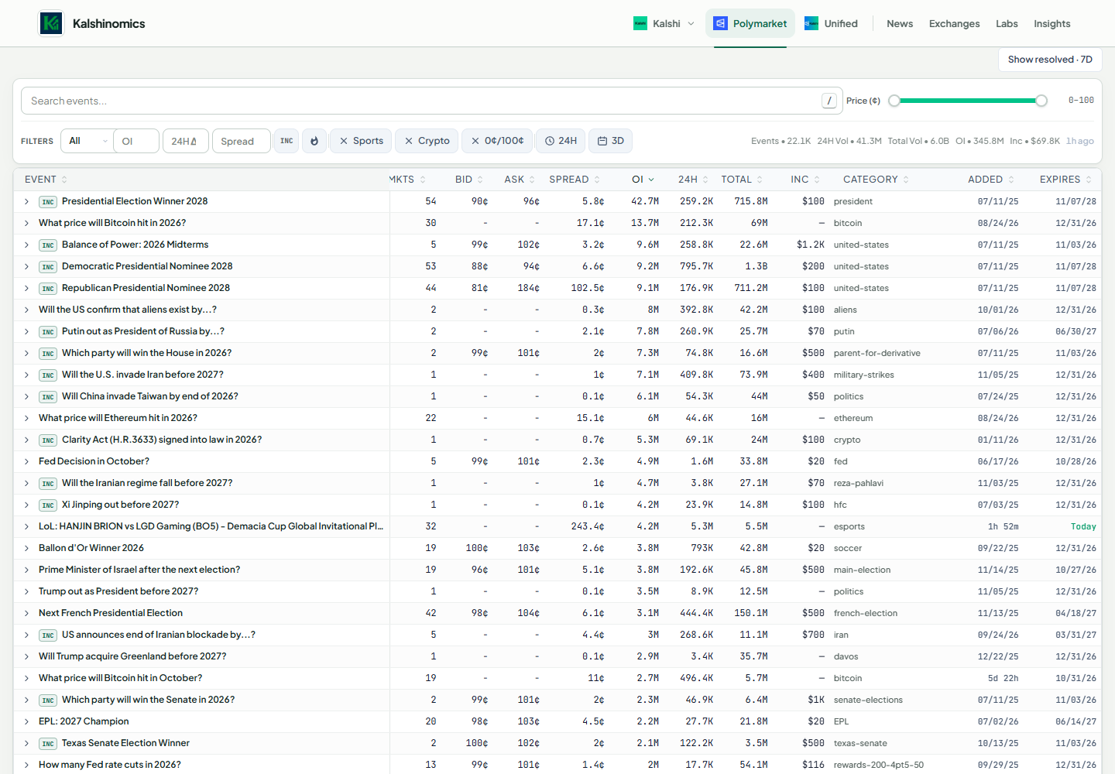
Task: Open the Kalshi dropdown chevron
Action: pos(691,23)
